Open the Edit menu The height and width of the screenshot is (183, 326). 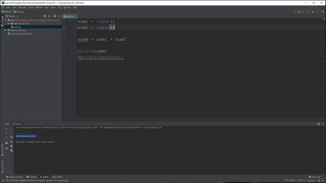[8, 7]
